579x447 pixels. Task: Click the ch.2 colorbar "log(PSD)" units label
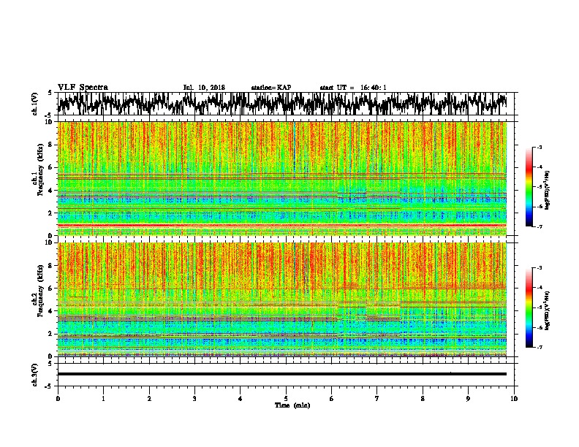[x=547, y=310]
